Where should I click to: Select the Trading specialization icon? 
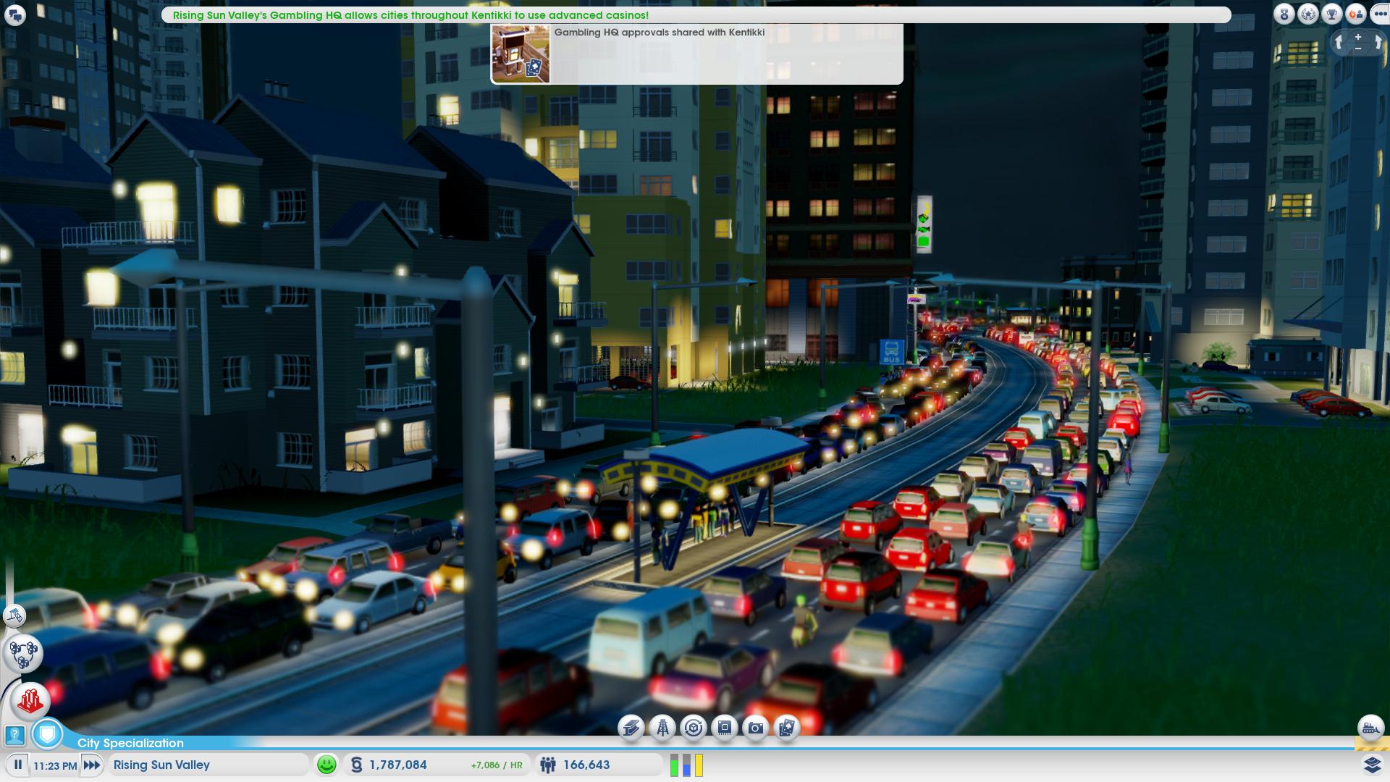point(694,727)
